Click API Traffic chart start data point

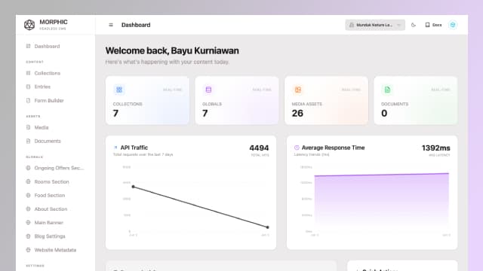click(133, 187)
